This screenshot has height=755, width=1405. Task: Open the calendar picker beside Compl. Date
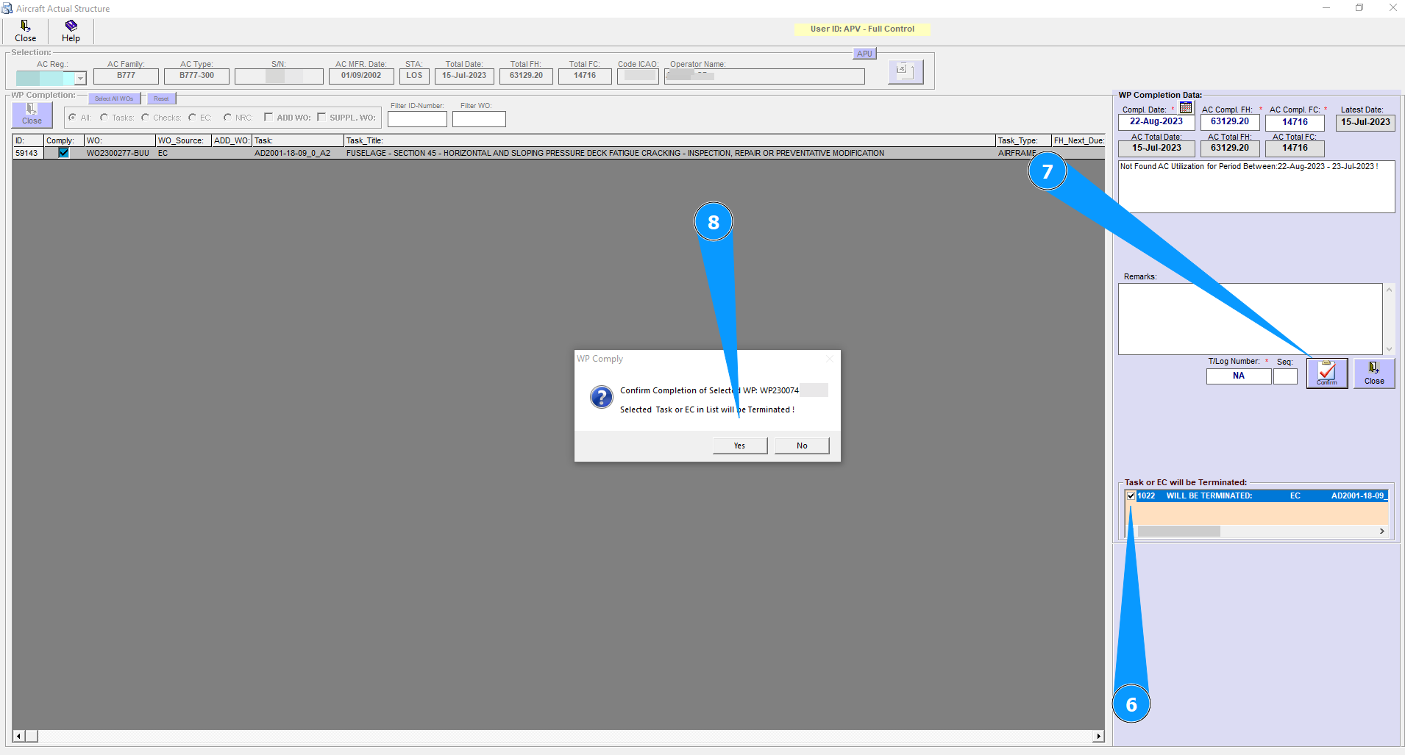point(1186,107)
